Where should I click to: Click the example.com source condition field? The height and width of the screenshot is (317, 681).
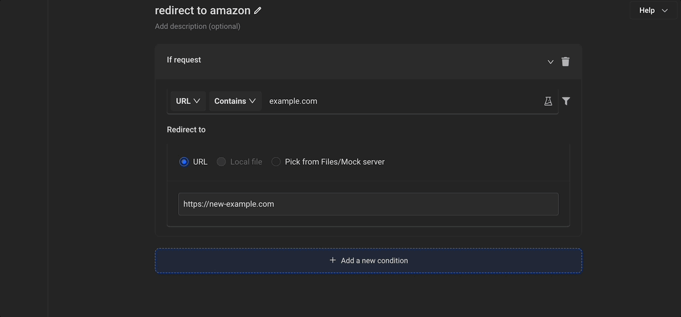(x=399, y=101)
